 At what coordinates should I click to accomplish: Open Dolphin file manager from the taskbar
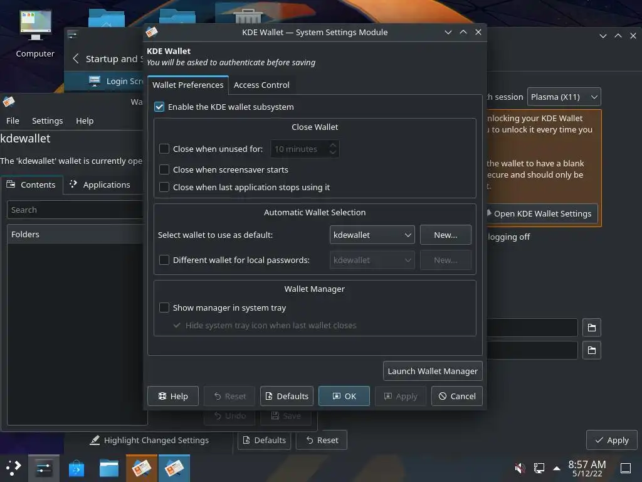(x=109, y=468)
